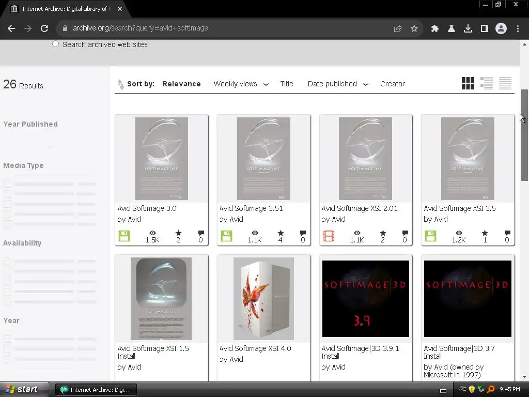Viewport: 529px width, 397px height.
Task: Reload the archive.org page
Action: 44,29
